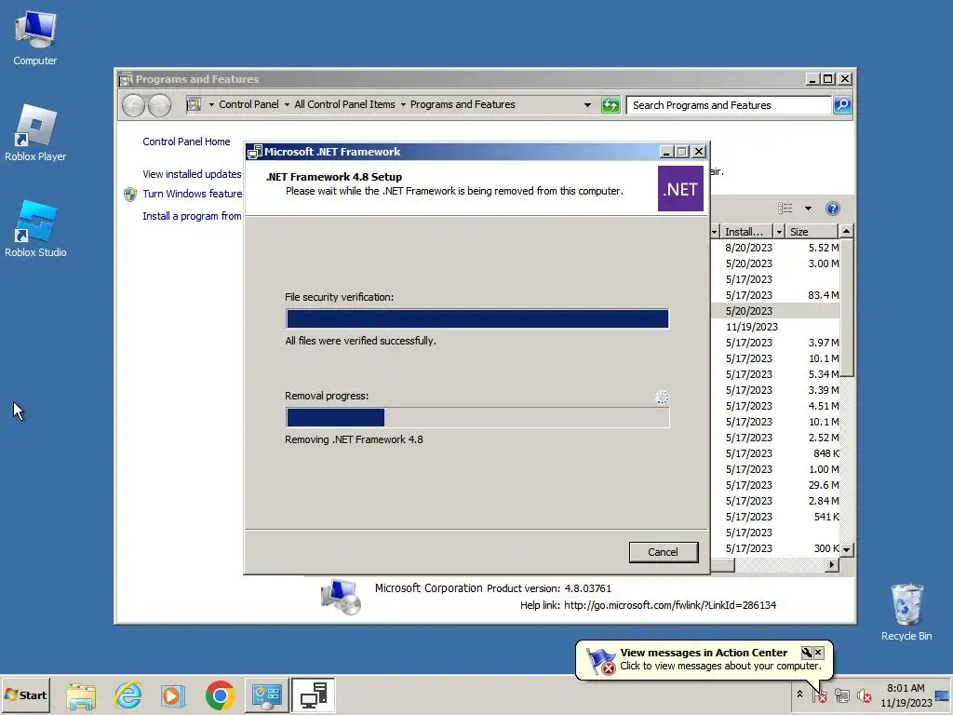Click Install a program from network link
The image size is (953, 715).
(192, 216)
